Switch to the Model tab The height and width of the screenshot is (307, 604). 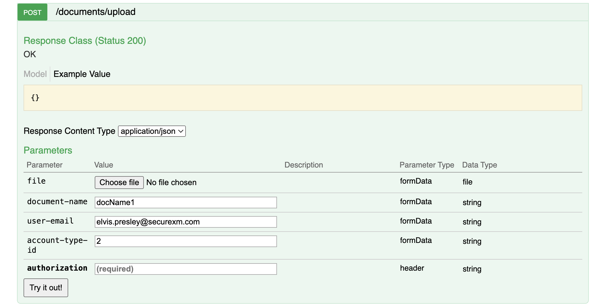(x=35, y=74)
